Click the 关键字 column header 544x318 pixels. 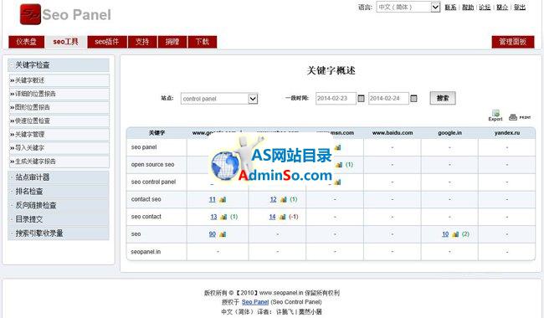(157, 133)
